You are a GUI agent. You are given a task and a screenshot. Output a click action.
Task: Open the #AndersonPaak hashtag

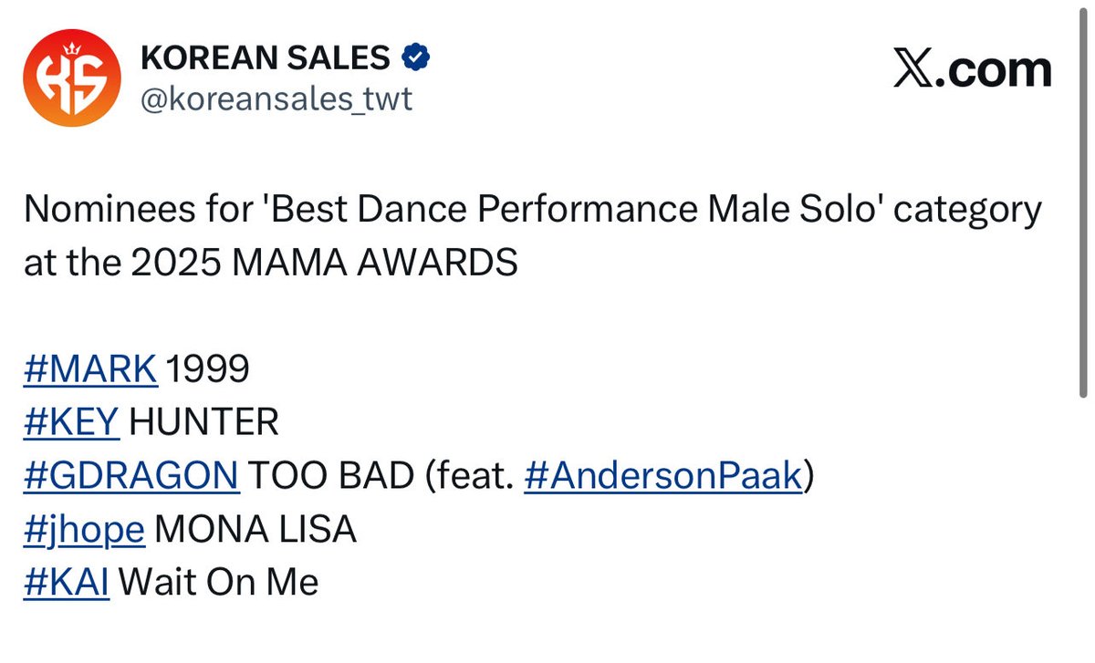[662, 475]
